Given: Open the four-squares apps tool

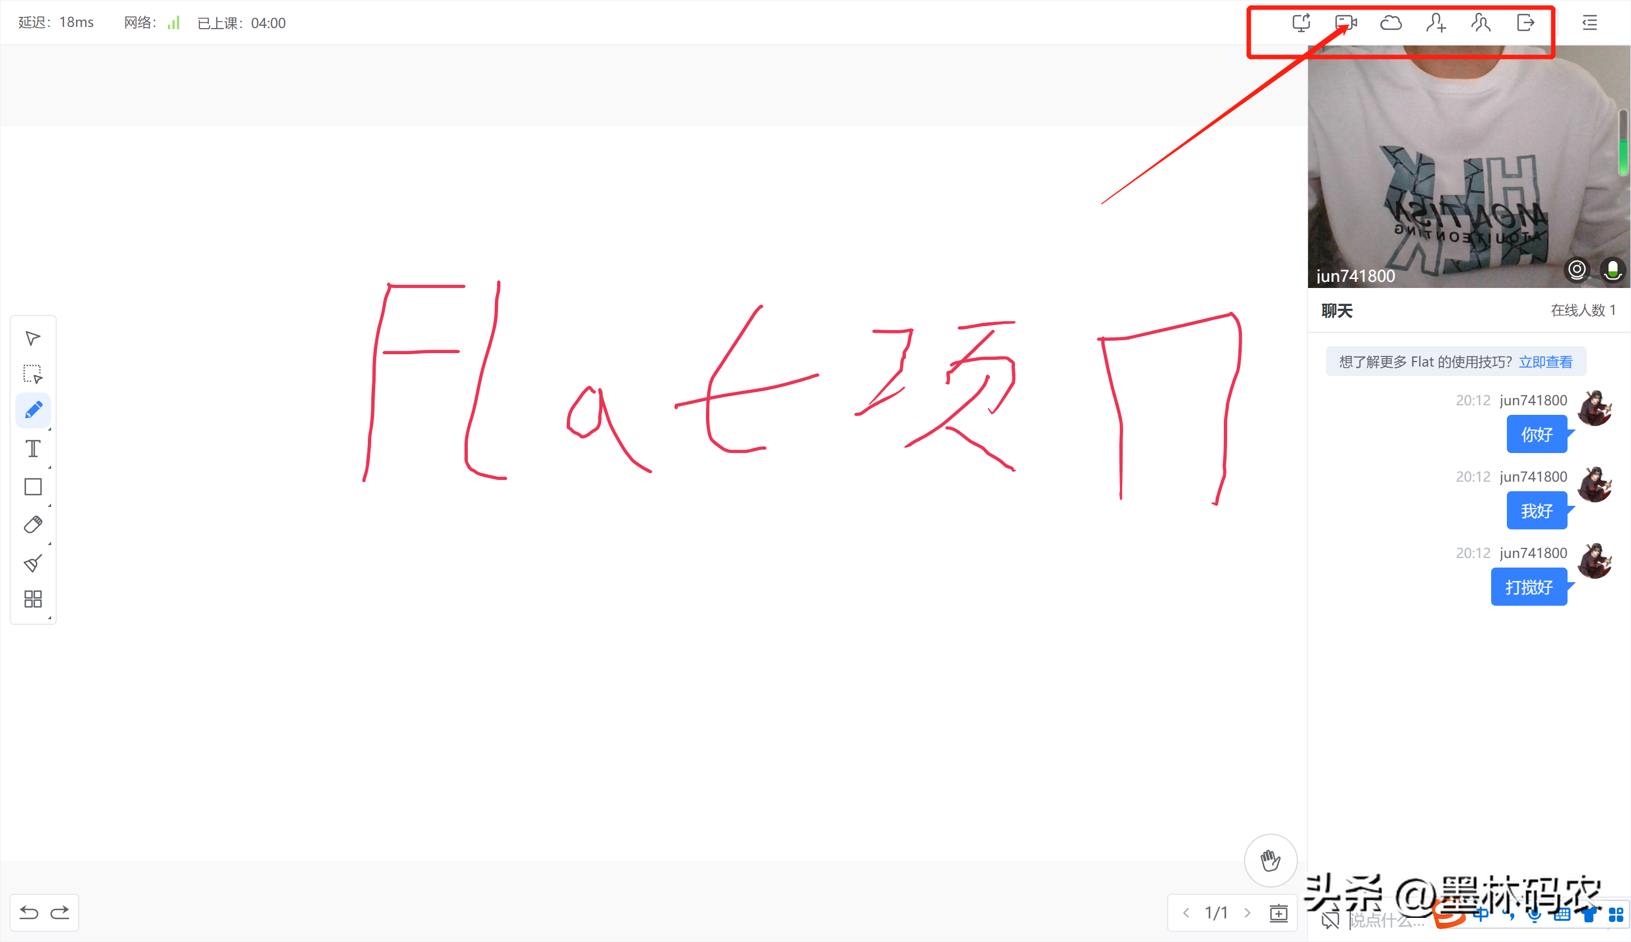Looking at the screenshot, I should 33,598.
